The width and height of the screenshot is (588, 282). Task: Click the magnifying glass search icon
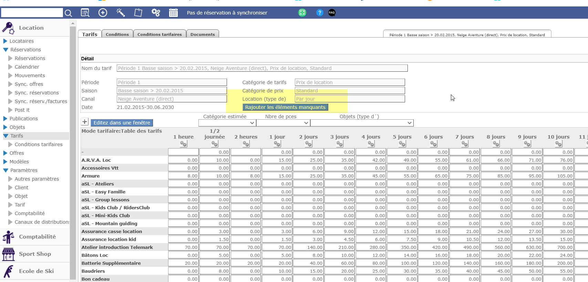[x=68, y=13]
